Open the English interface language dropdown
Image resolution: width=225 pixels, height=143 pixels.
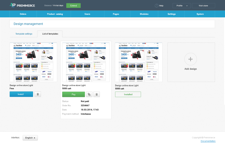tap(30, 138)
